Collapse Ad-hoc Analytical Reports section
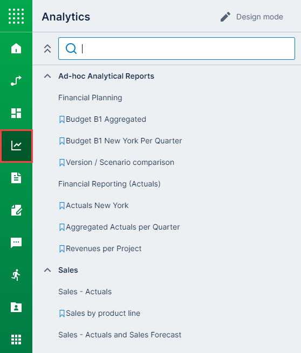 click(47, 76)
